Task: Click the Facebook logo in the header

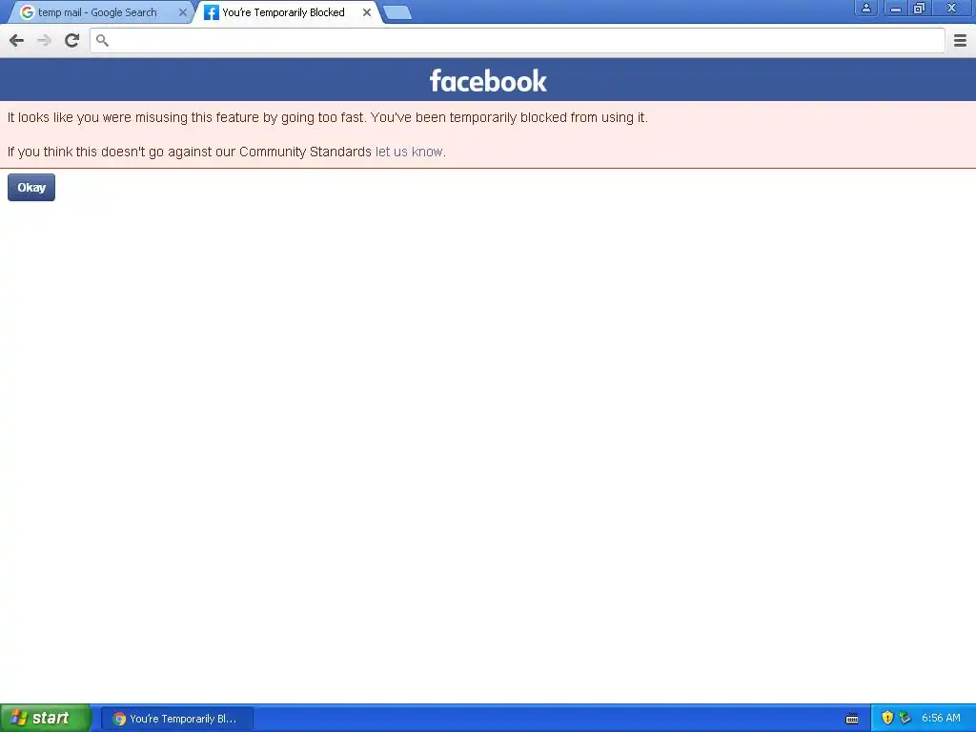Action: coord(488,81)
